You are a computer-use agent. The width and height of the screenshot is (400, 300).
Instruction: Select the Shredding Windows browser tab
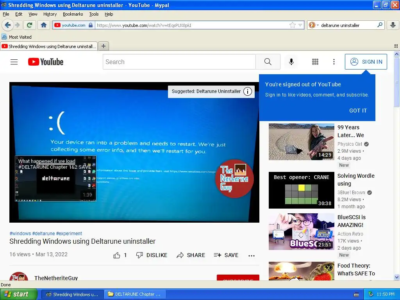coord(49,46)
